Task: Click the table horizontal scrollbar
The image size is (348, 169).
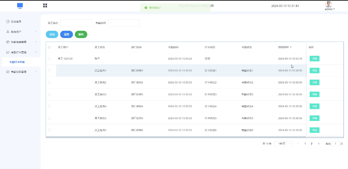Action: [176, 137]
